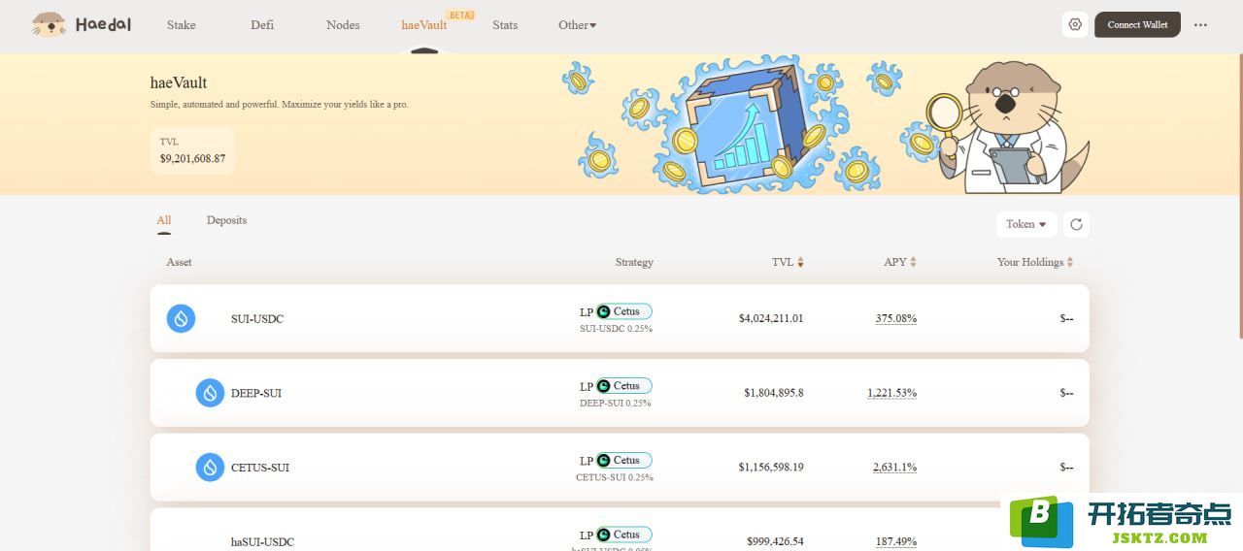Click the DEEP-SUI token icon
Viewport: 1243px width, 551px height.
point(210,393)
